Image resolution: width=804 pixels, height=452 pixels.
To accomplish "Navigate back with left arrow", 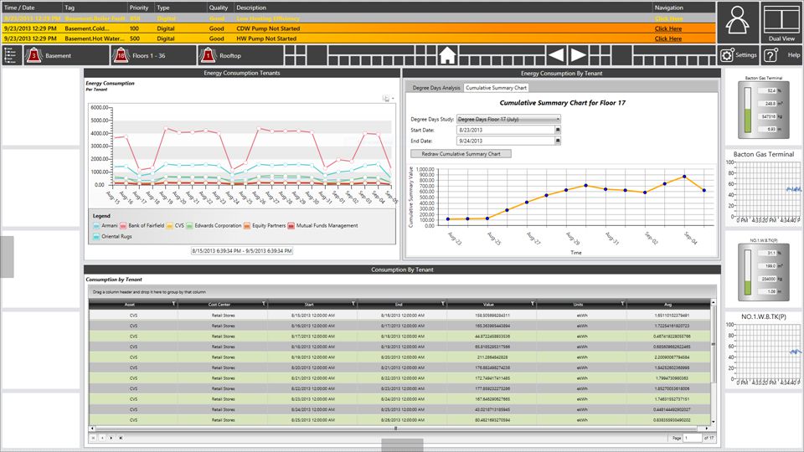I will coord(556,55).
